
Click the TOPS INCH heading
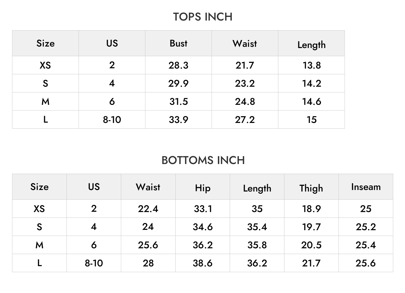tap(202, 17)
